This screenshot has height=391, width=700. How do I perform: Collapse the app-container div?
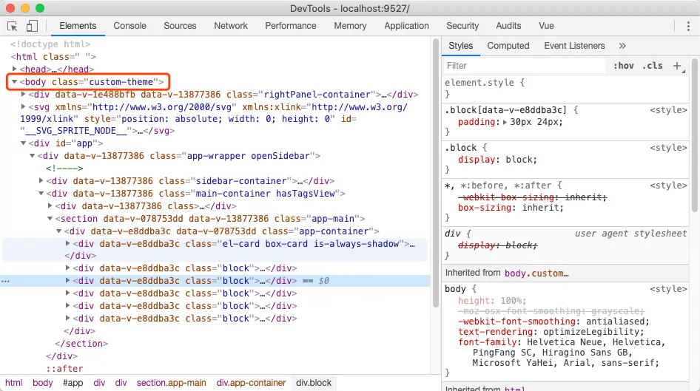pyautogui.click(x=59, y=231)
